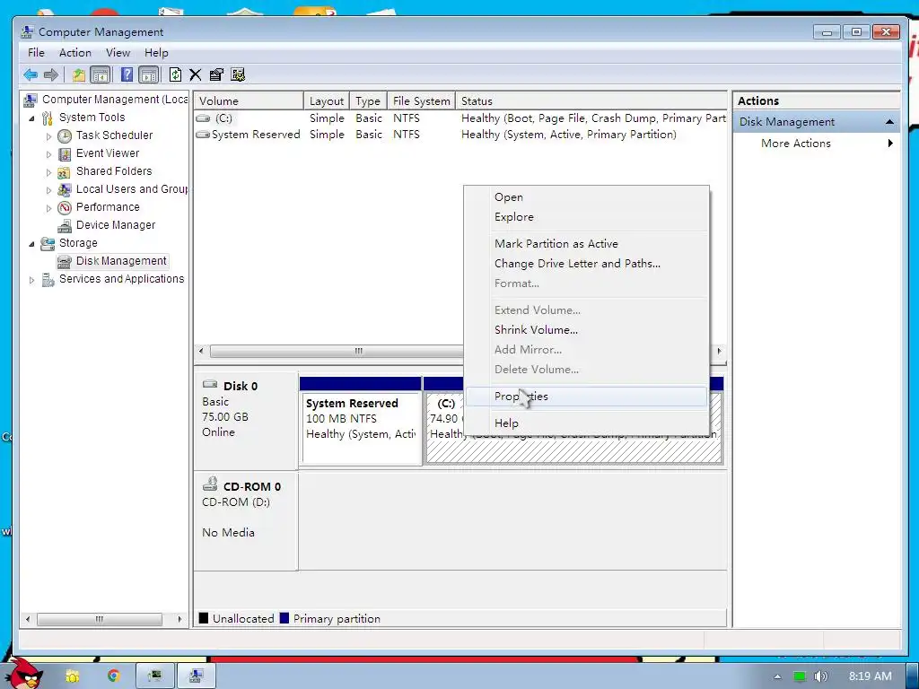919x689 pixels.
Task: Choose Properties in the context menu
Action: click(586, 396)
